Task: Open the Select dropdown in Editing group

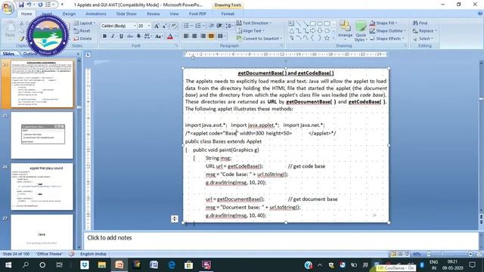Action: tap(423, 39)
